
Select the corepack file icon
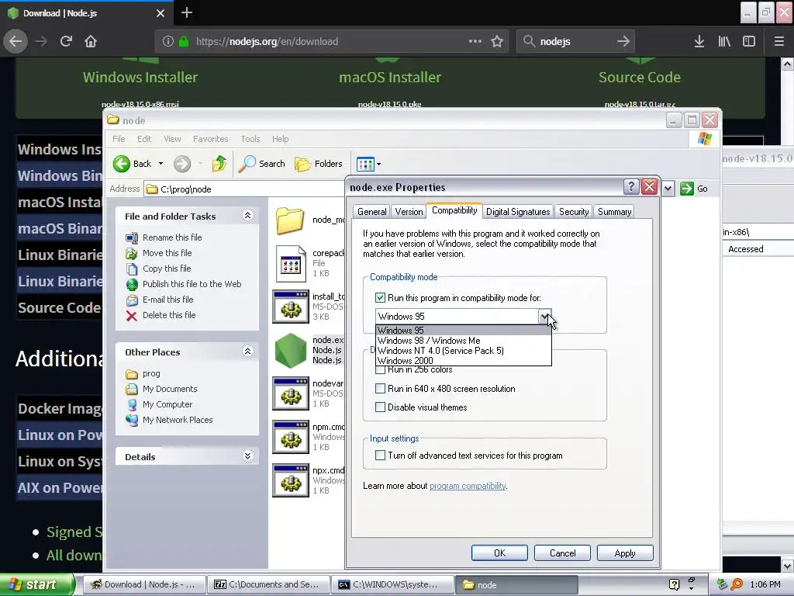[x=291, y=264]
